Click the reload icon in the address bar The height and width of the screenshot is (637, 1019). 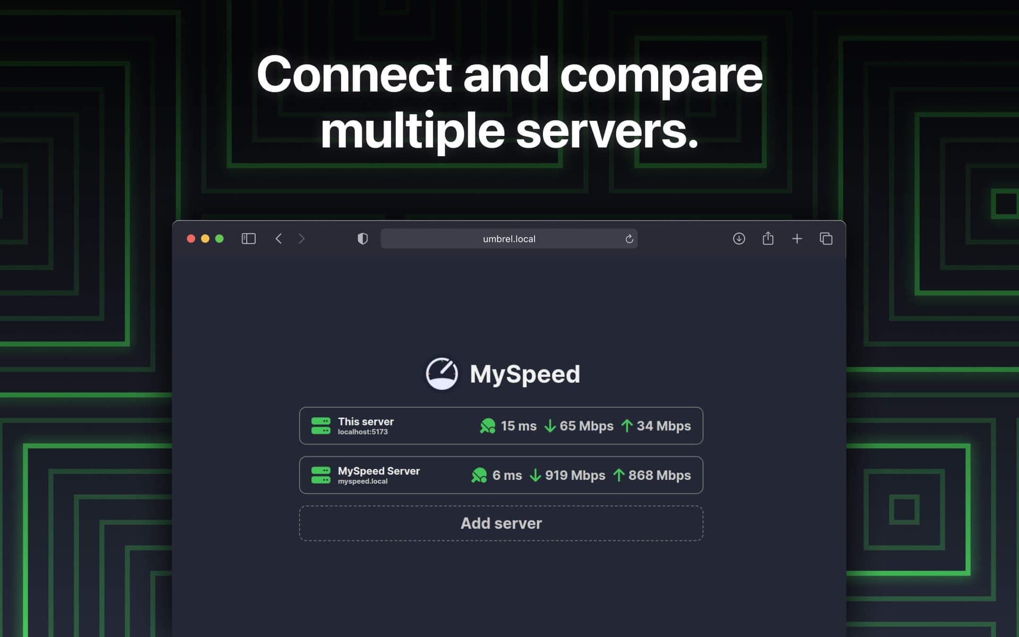628,238
